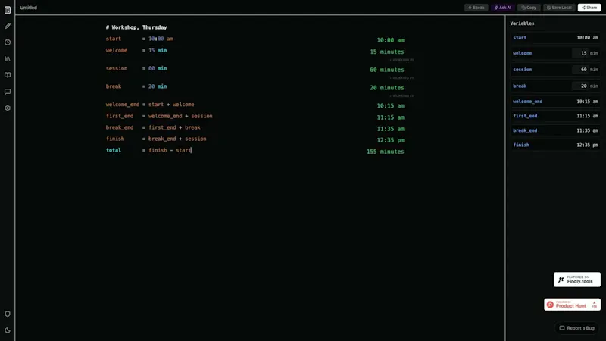Click the 15 minutes result
This screenshot has height=341, width=606.
(x=387, y=52)
